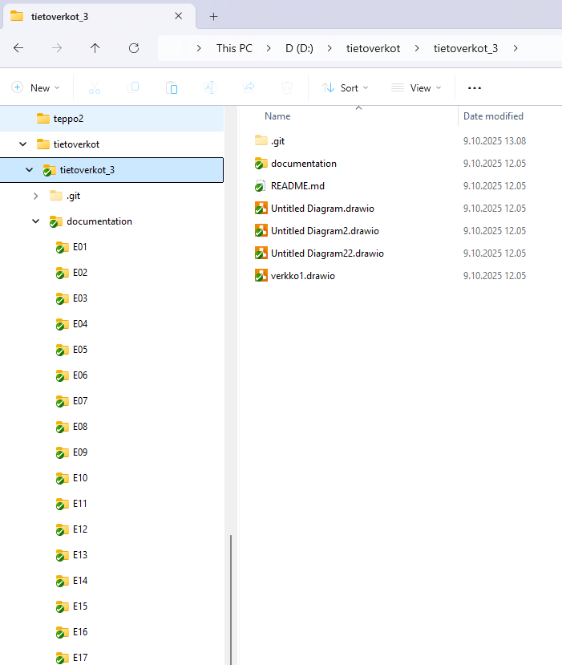Open the New item menu
The image size is (562, 665).
(32, 87)
